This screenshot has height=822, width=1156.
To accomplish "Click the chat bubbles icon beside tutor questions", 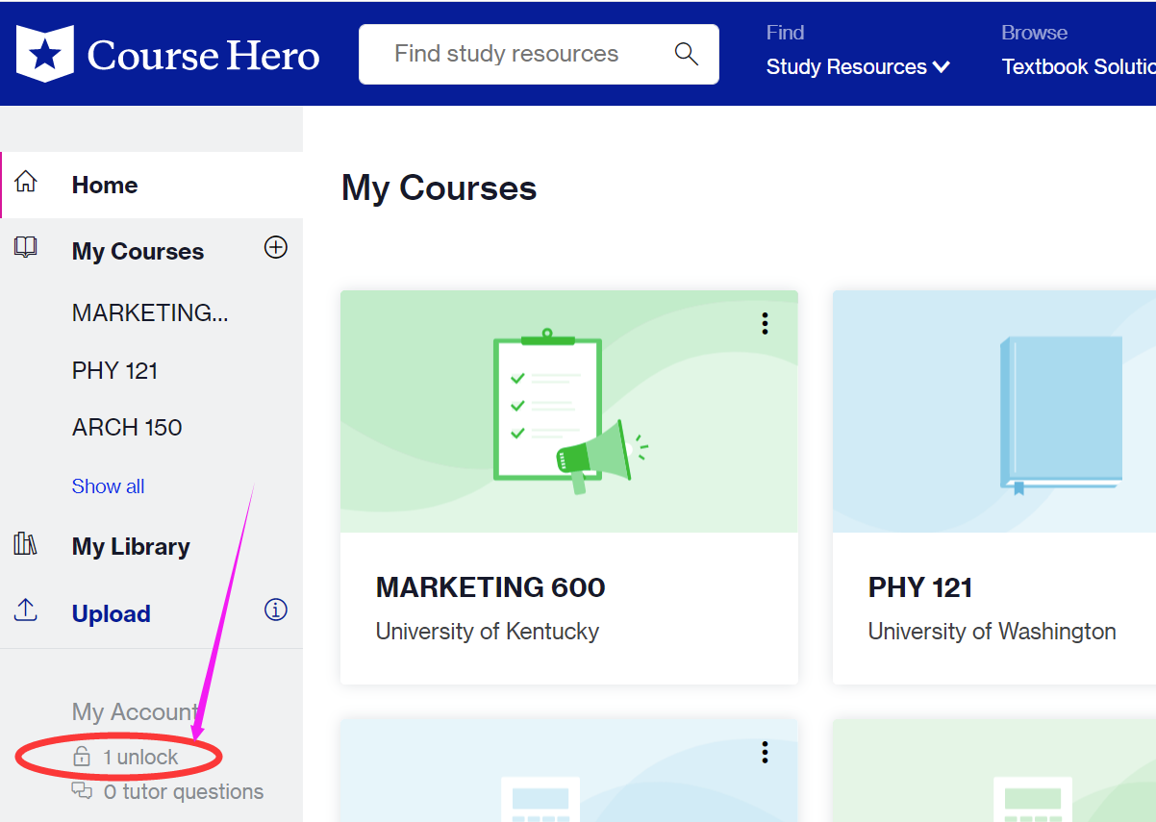I will (x=82, y=791).
